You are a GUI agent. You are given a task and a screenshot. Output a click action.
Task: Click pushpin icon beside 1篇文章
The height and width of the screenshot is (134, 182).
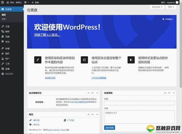coord(30,120)
